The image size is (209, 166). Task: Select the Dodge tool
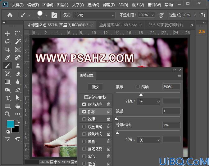pyautogui.click(x=7, y=90)
